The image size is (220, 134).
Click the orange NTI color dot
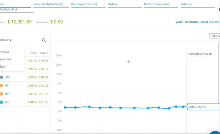pyautogui.click(x=1, y=85)
